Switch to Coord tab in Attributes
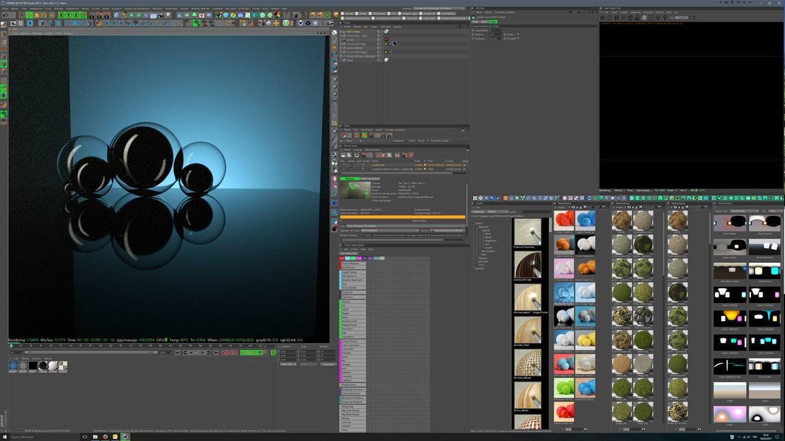 pyautogui.click(x=484, y=22)
